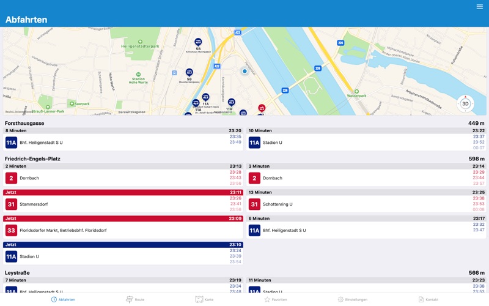The image size is (489, 306).
Task: Tap the line 31 badge for Stammersdorf
Action: (x=11, y=204)
